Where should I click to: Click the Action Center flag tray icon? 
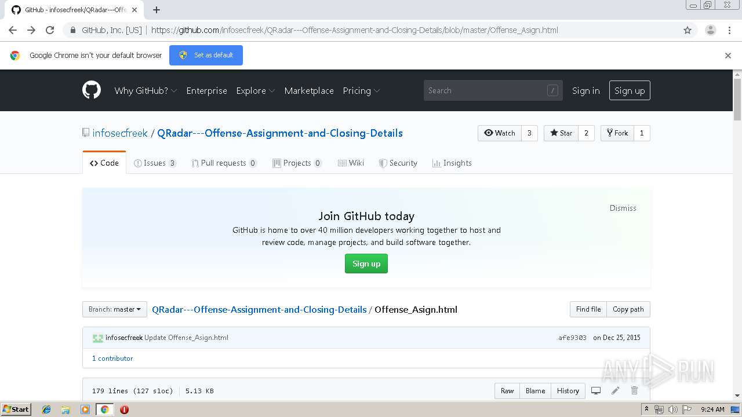[x=686, y=409]
